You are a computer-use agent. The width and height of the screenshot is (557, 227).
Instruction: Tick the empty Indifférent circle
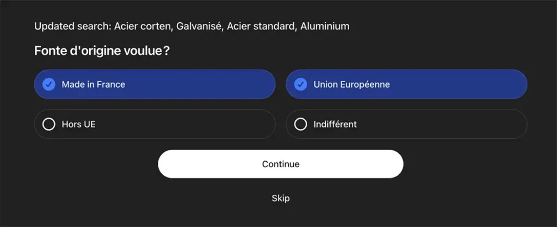(x=300, y=125)
